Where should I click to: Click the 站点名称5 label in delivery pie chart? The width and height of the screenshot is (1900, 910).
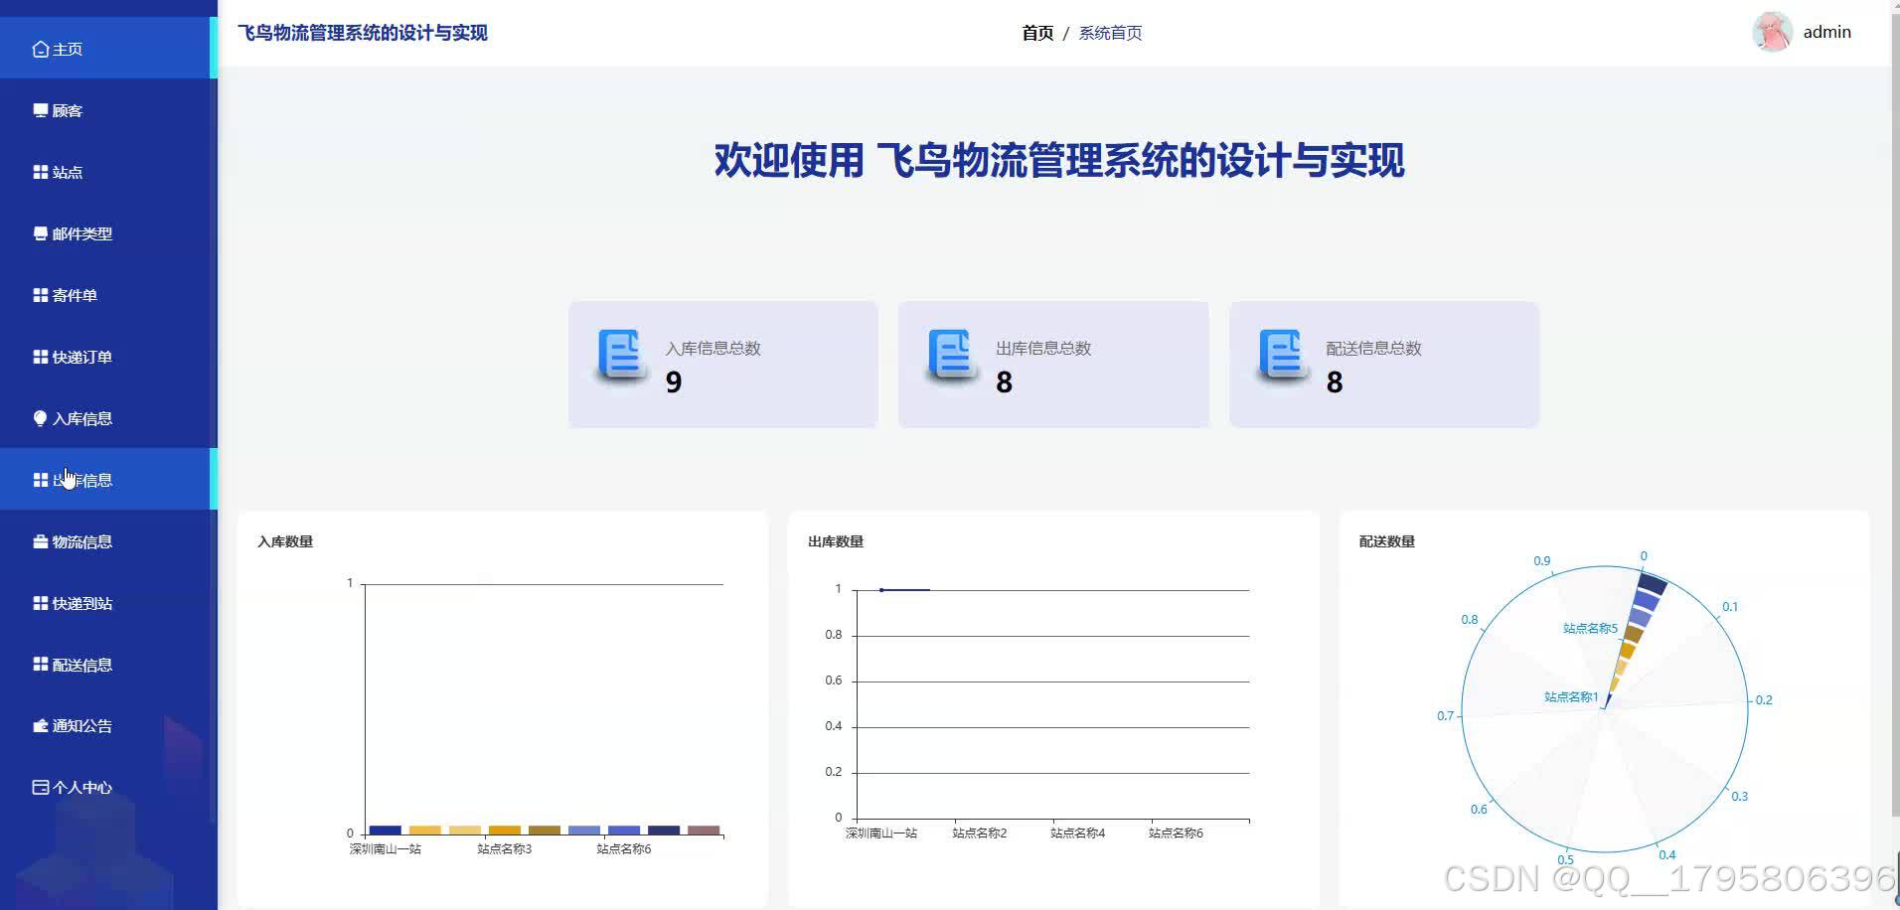pos(1590,628)
